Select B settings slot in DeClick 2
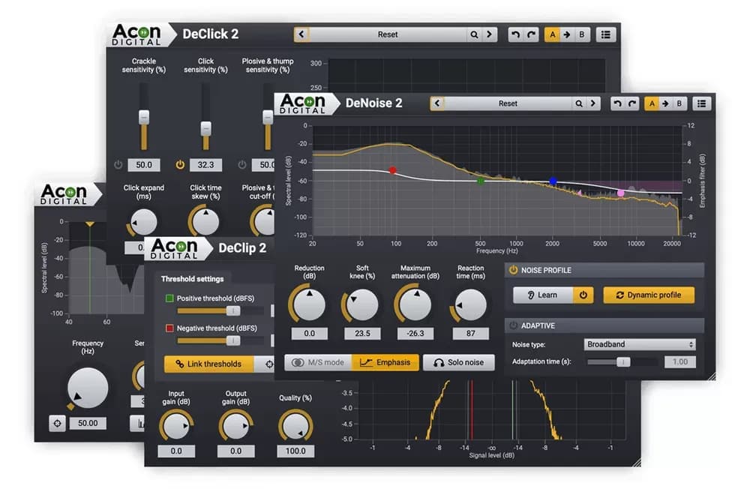 coord(582,34)
